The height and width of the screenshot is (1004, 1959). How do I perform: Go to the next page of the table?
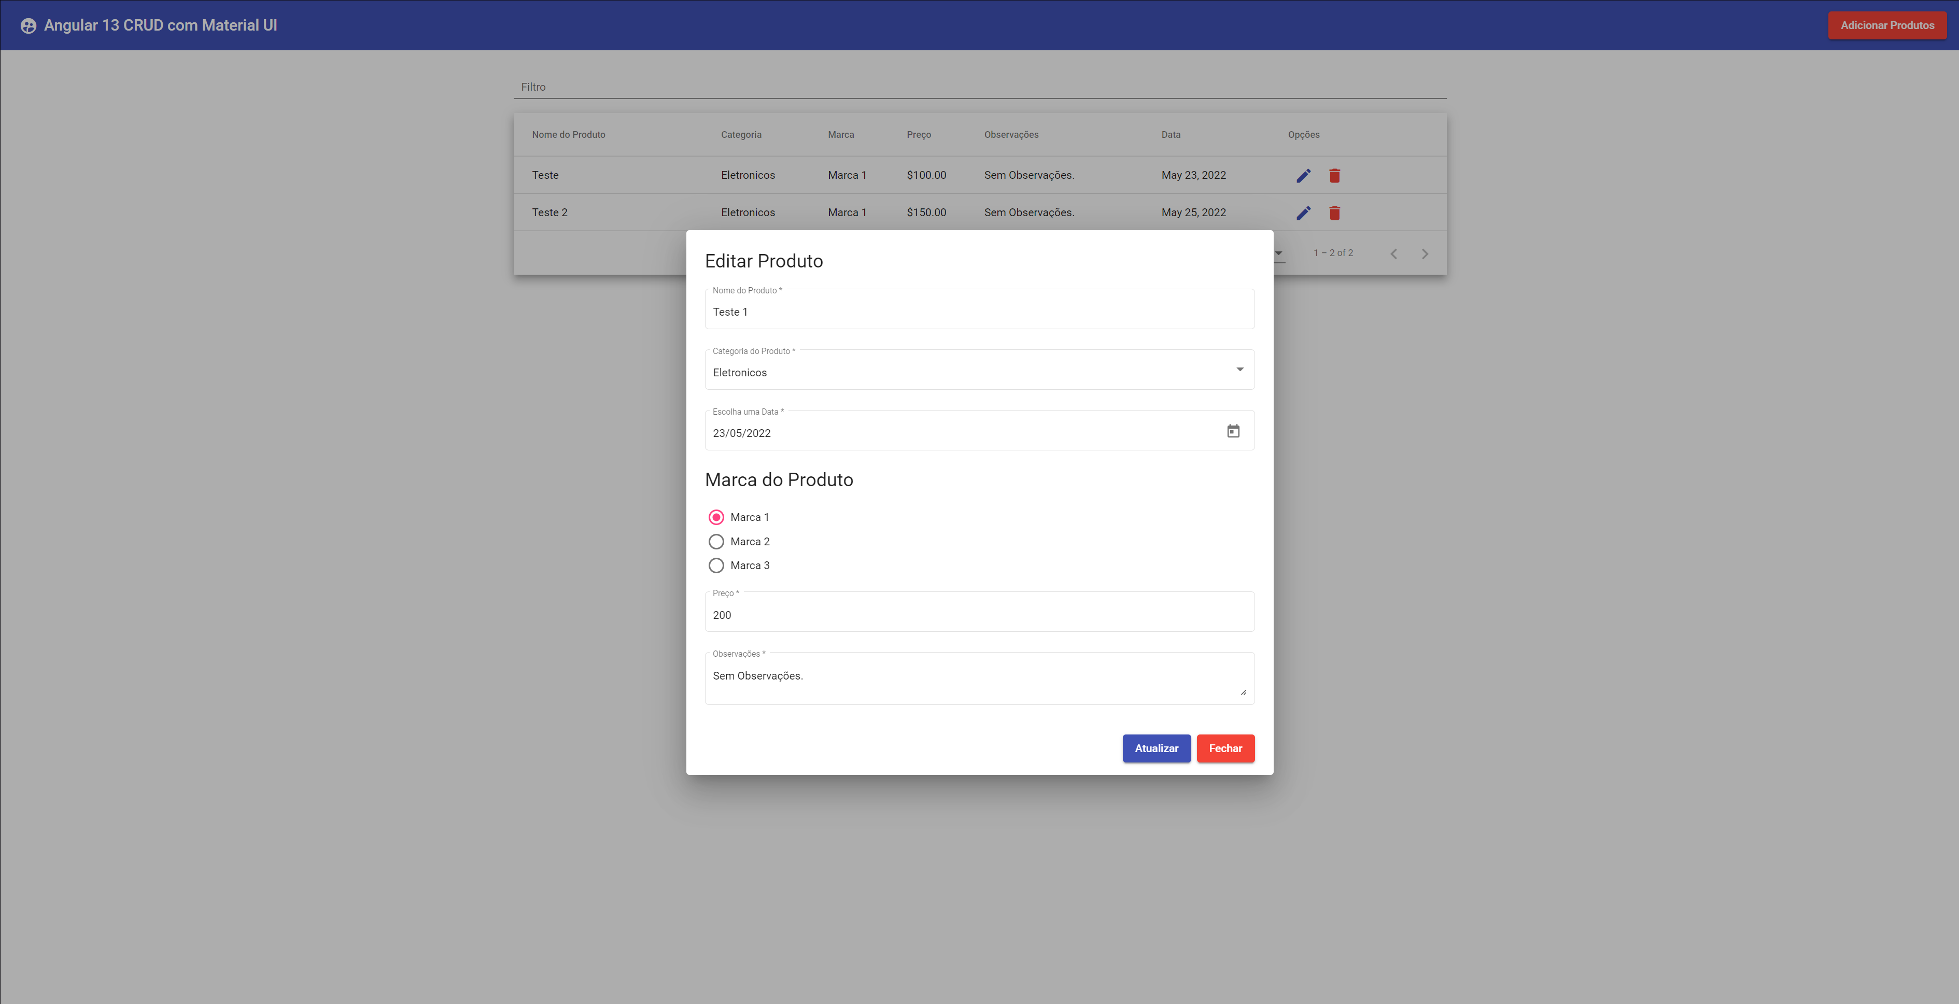[x=1425, y=254]
